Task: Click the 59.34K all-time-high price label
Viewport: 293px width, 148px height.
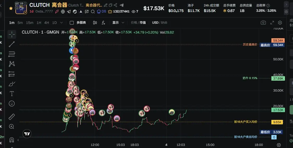Action: point(278,41)
